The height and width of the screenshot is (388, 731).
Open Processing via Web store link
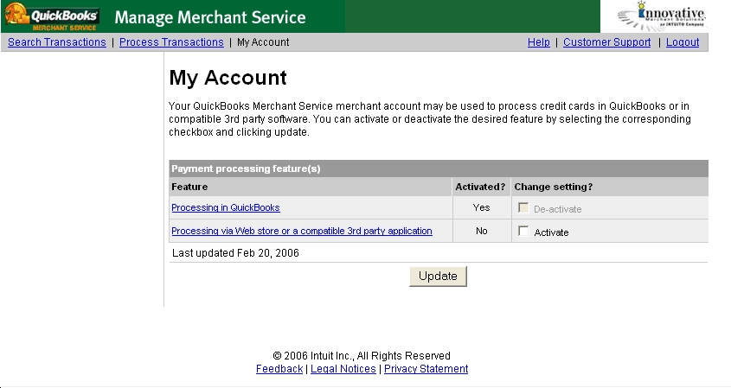click(302, 231)
